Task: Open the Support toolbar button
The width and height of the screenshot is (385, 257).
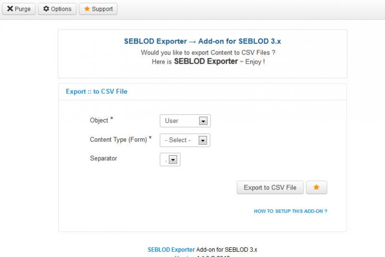Action: point(98,9)
